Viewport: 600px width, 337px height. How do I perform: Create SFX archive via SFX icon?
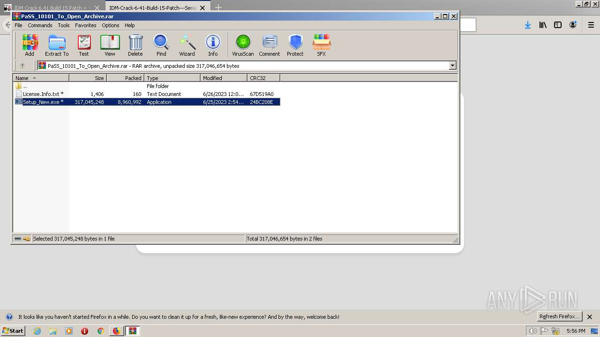coord(321,45)
